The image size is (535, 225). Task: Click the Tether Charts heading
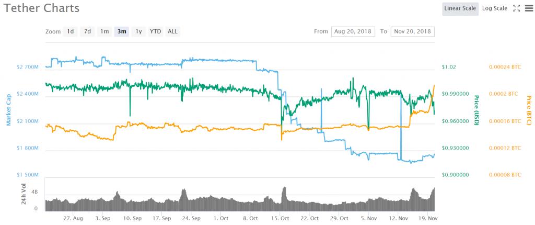pyautogui.click(x=40, y=9)
